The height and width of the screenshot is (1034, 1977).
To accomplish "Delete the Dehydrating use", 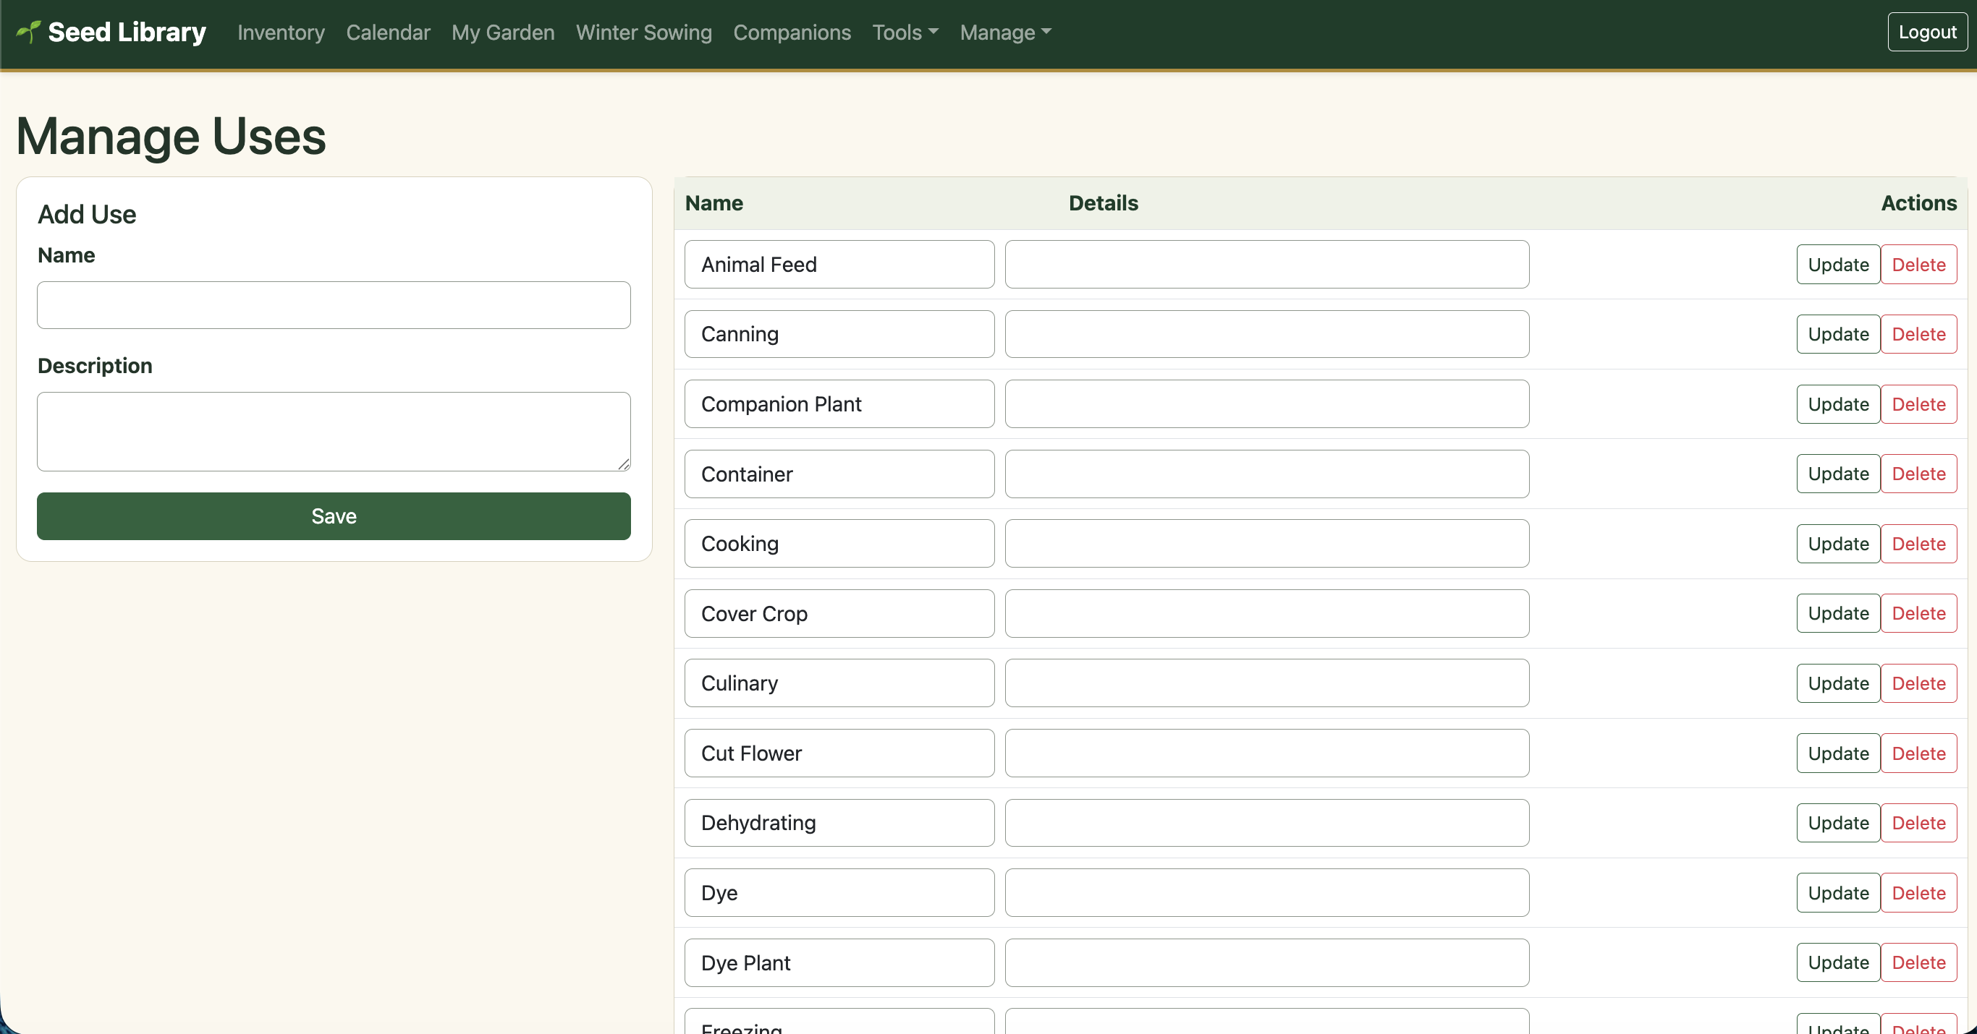I will tap(1918, 823).
